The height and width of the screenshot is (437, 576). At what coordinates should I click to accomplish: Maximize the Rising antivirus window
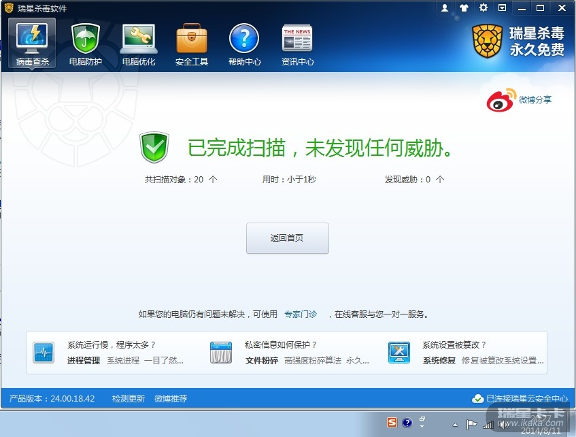point(541,7)
